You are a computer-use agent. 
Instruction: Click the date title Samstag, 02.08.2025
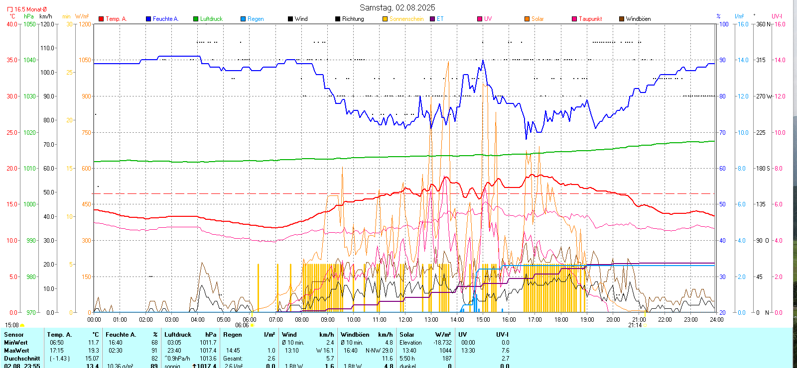coord(397,7)
